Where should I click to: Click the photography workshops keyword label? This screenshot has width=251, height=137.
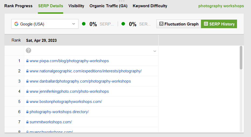(x=221, y=6)
